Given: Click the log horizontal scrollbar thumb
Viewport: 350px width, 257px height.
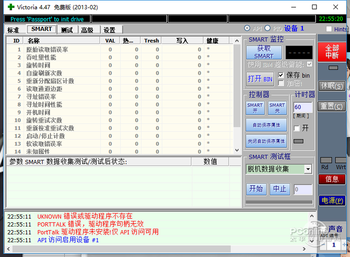Looking at the screenshot, I should (x=121, y=248).
